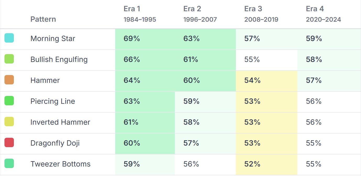Image resolution: width=361 pixels, height=178 pixels.
Task: Click the Era 2 1996–2007 header
Action: coord(200,14)
